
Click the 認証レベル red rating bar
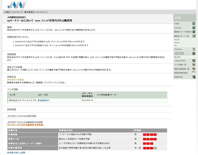[150, 139]
